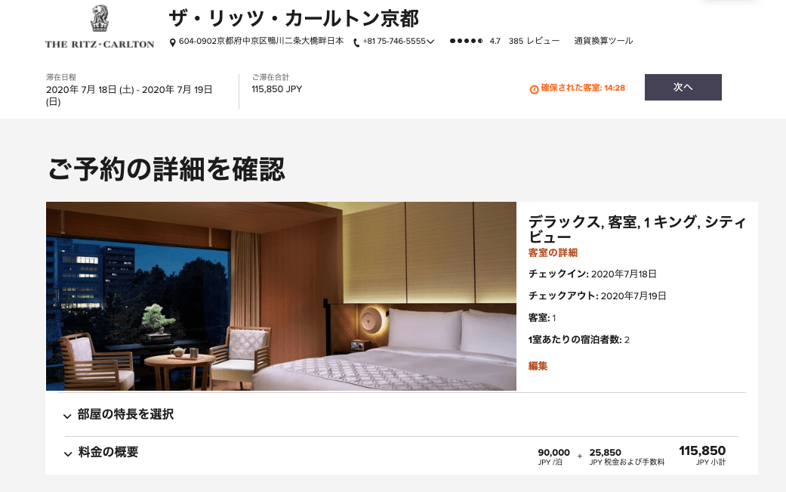786x492 pixels.
Task: Expand the phone number dropdown chevron
Action: pyautogui.click(x=430, y=42)
